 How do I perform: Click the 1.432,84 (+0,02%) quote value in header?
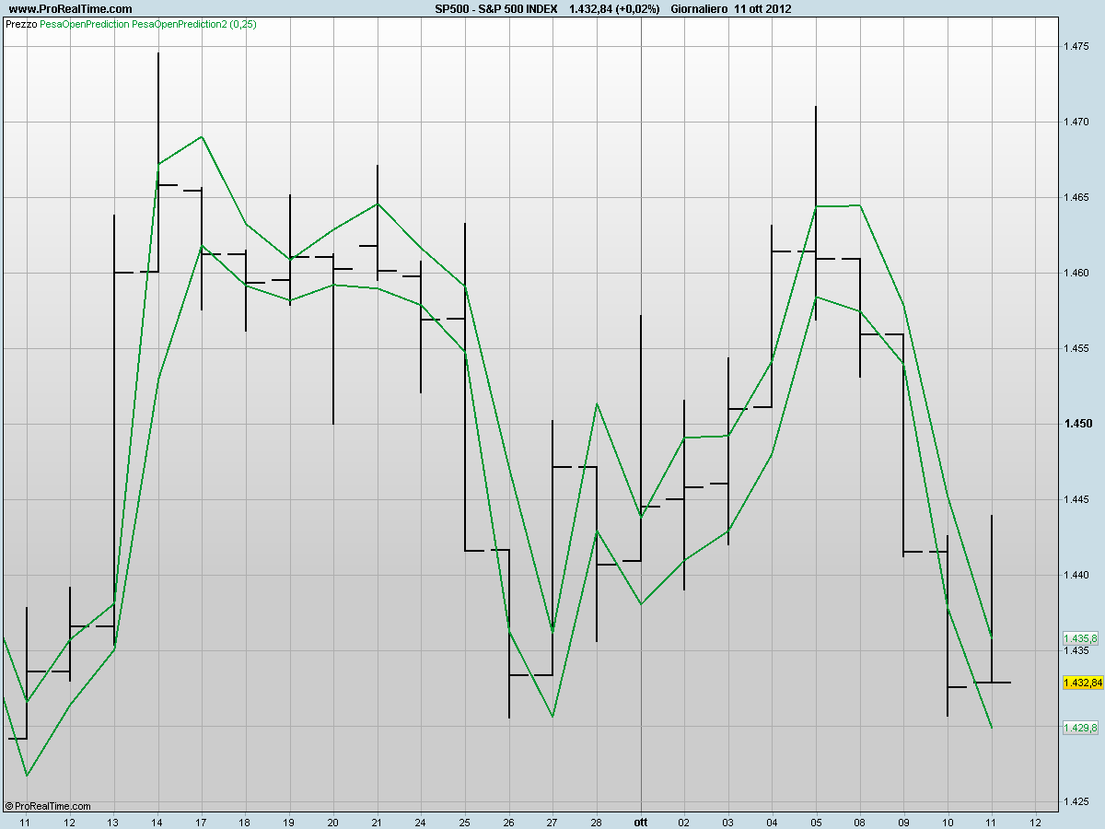click(614, 8)
